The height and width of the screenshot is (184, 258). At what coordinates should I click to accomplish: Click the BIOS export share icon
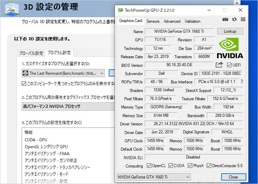coord(219,65)
